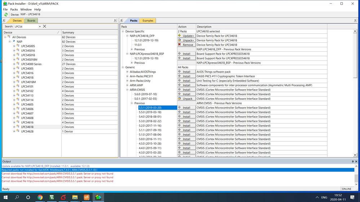Open the File menu
360x202 pixels.
[x=5, y=9]
